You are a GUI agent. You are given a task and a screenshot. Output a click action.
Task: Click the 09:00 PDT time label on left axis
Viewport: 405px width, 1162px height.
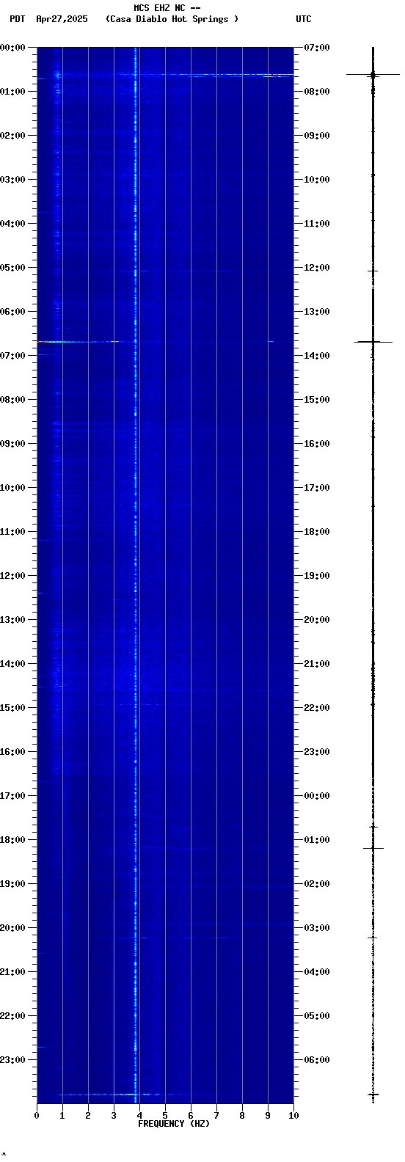click(13, 444)
